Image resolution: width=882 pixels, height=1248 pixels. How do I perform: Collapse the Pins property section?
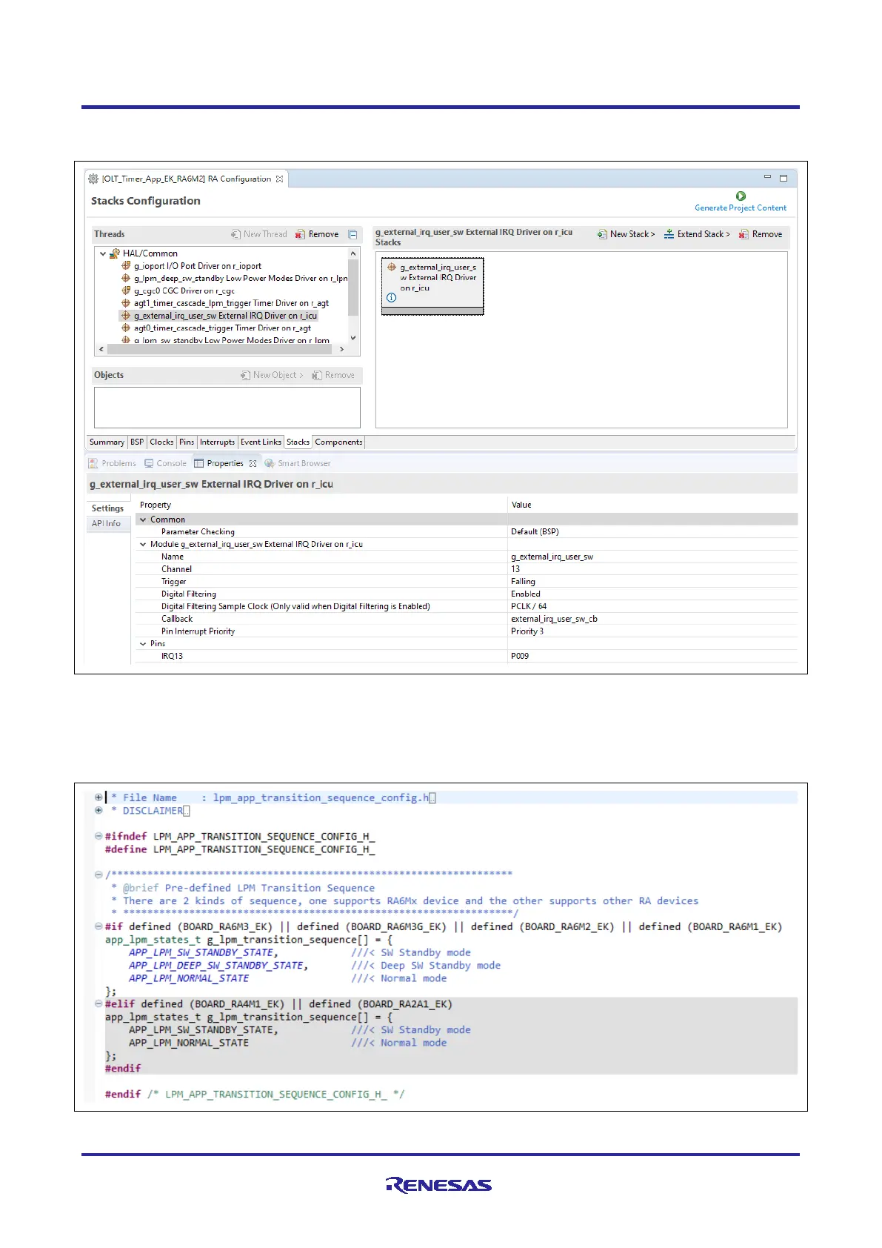tap(144, 643)
